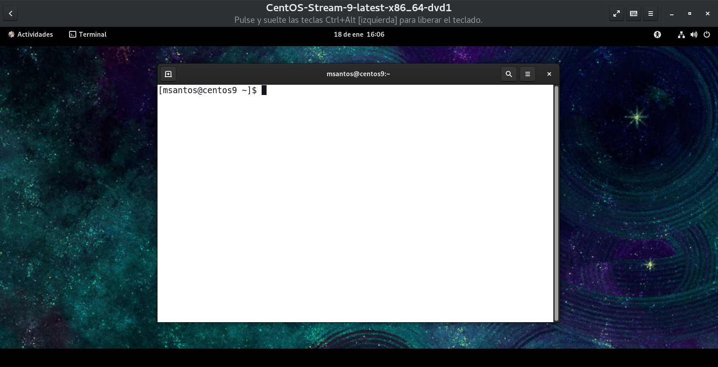Viewport: 718px width, 367px height.
Task: Minimize the CentOS virtual machine viewer window
Action: coord(672,14)
